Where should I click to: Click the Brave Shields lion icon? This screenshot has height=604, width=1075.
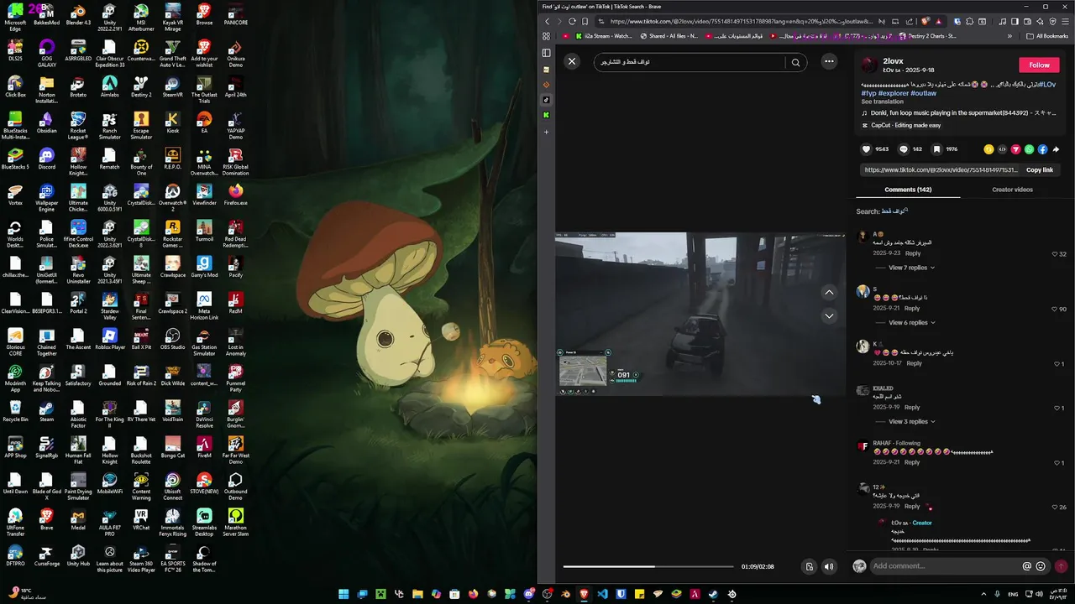click(x=925, y=21)
